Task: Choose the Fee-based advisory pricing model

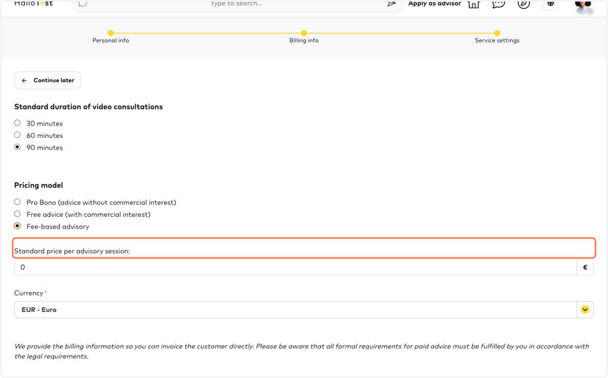Action: 17,226
